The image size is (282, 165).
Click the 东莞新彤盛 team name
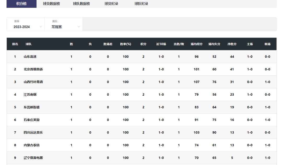point(32,107)
